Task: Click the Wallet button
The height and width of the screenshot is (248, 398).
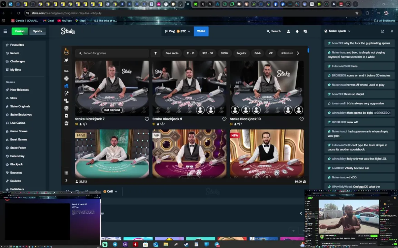Action: click(201, 31)
